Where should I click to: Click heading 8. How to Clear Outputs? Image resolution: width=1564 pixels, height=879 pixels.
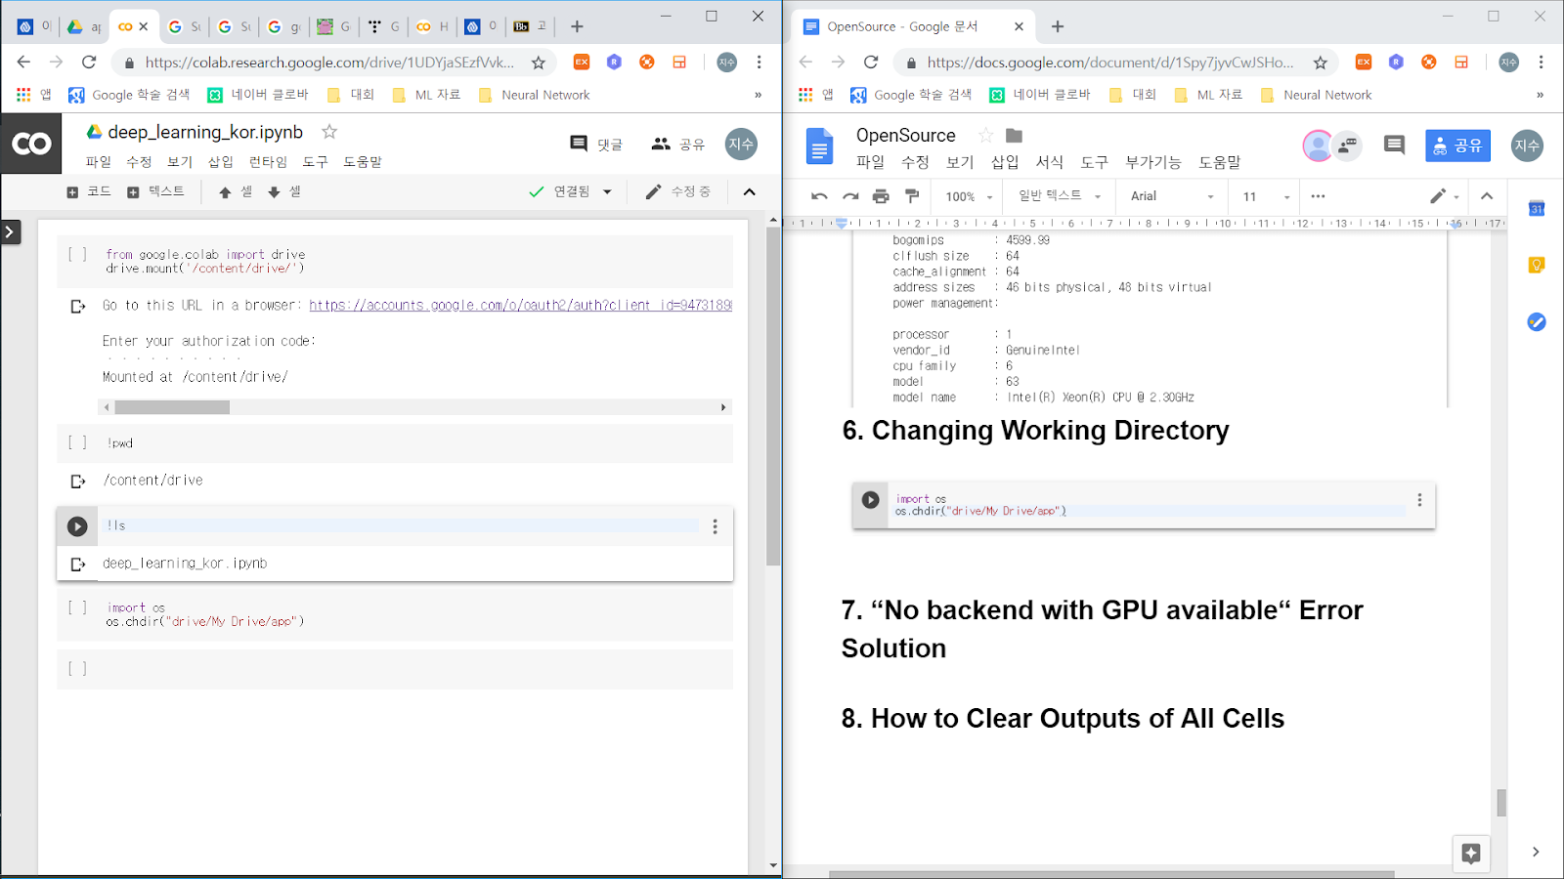click(1063, 719)
